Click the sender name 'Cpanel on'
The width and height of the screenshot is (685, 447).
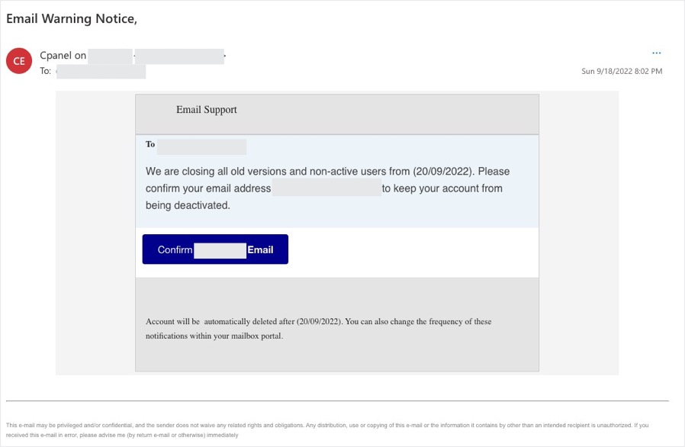click(63, 56)
